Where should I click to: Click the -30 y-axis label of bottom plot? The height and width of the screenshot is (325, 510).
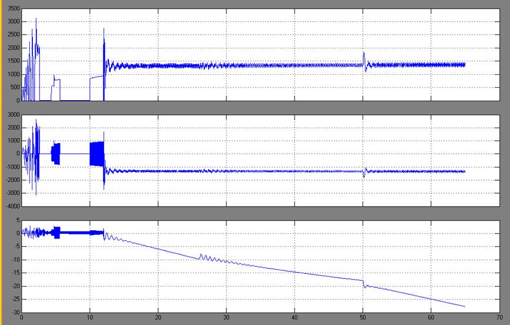point(14,313)
